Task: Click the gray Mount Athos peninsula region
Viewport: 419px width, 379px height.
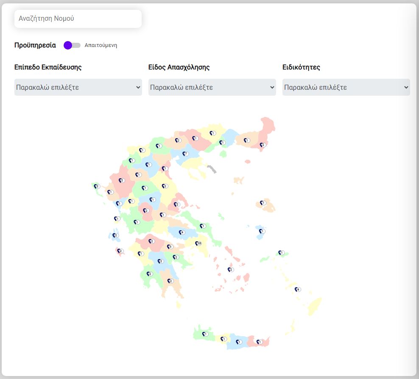Action: [x=212, y=169]
